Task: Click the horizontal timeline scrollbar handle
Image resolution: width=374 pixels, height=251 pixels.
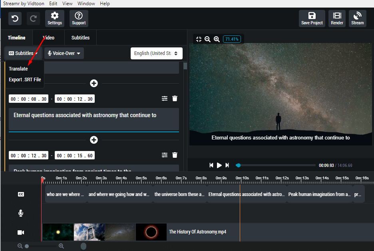Action: (83, 246)
